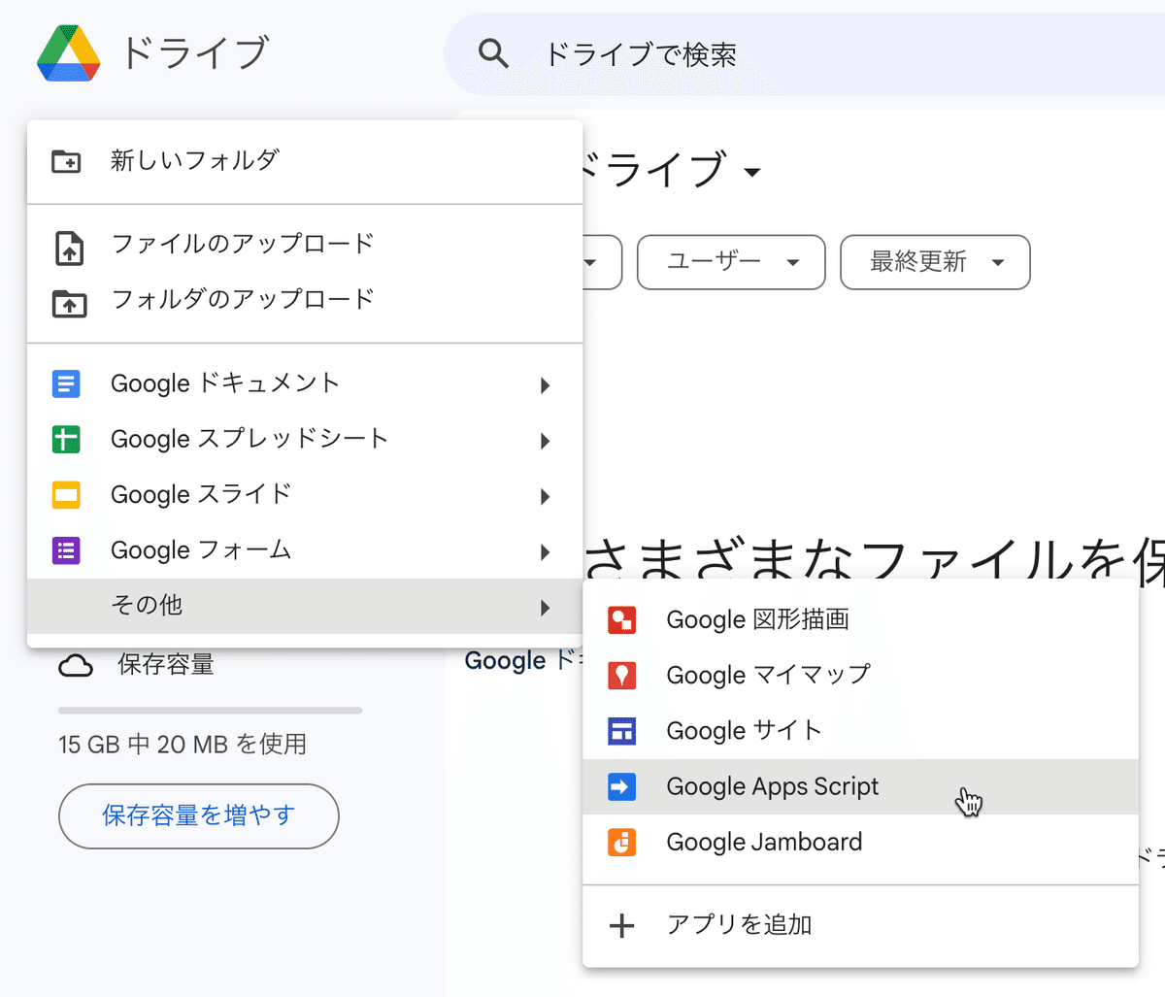Click the orange Google Jamboard icon

[621, 842]
